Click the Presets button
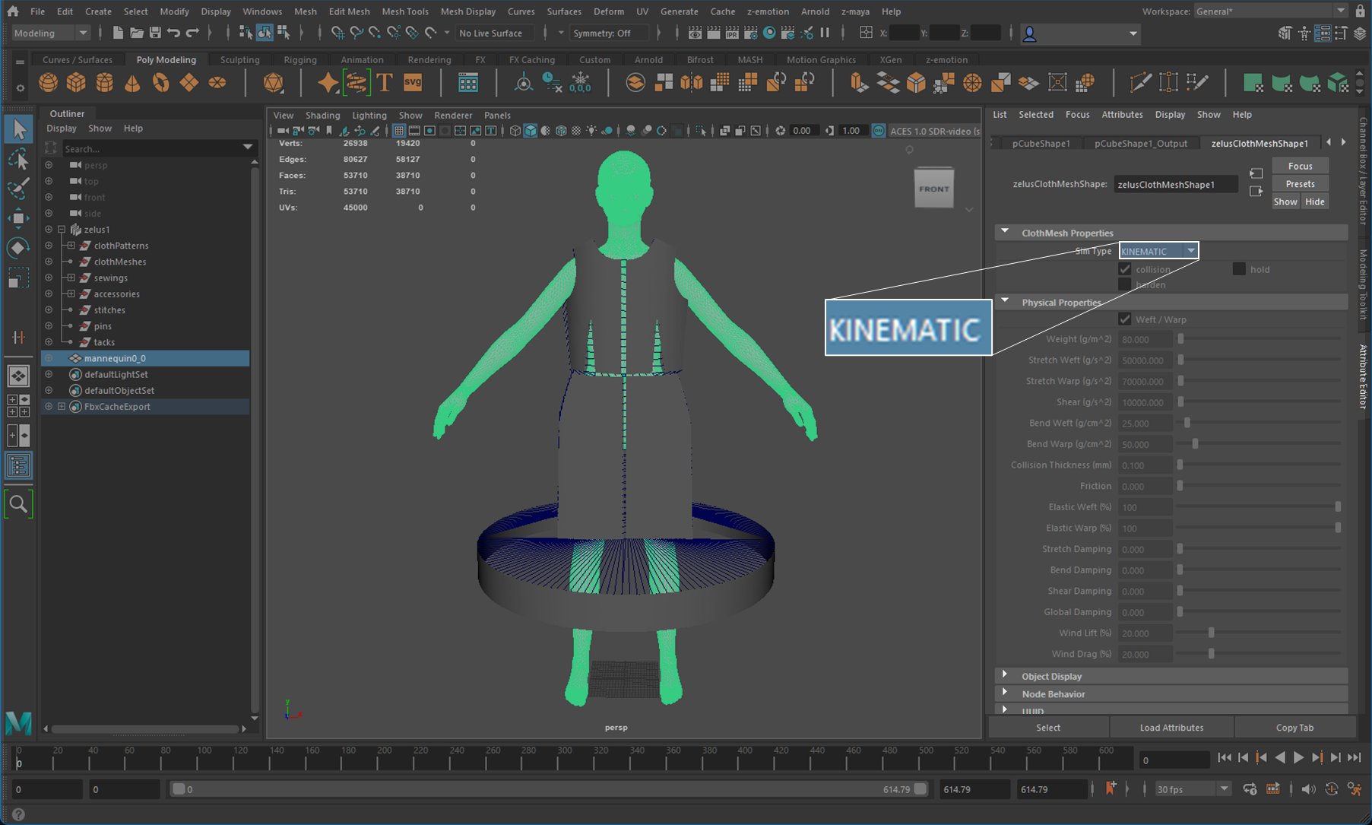 [1300, 183]
